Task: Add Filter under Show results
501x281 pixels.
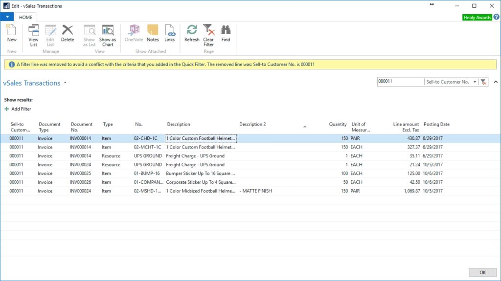Action: pos(18,109)
